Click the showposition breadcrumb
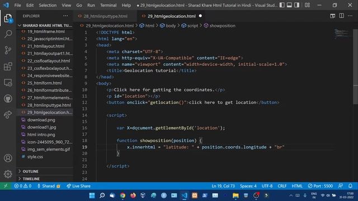The width and height of the screenshot is (358, 201). [x=220, y=26]
